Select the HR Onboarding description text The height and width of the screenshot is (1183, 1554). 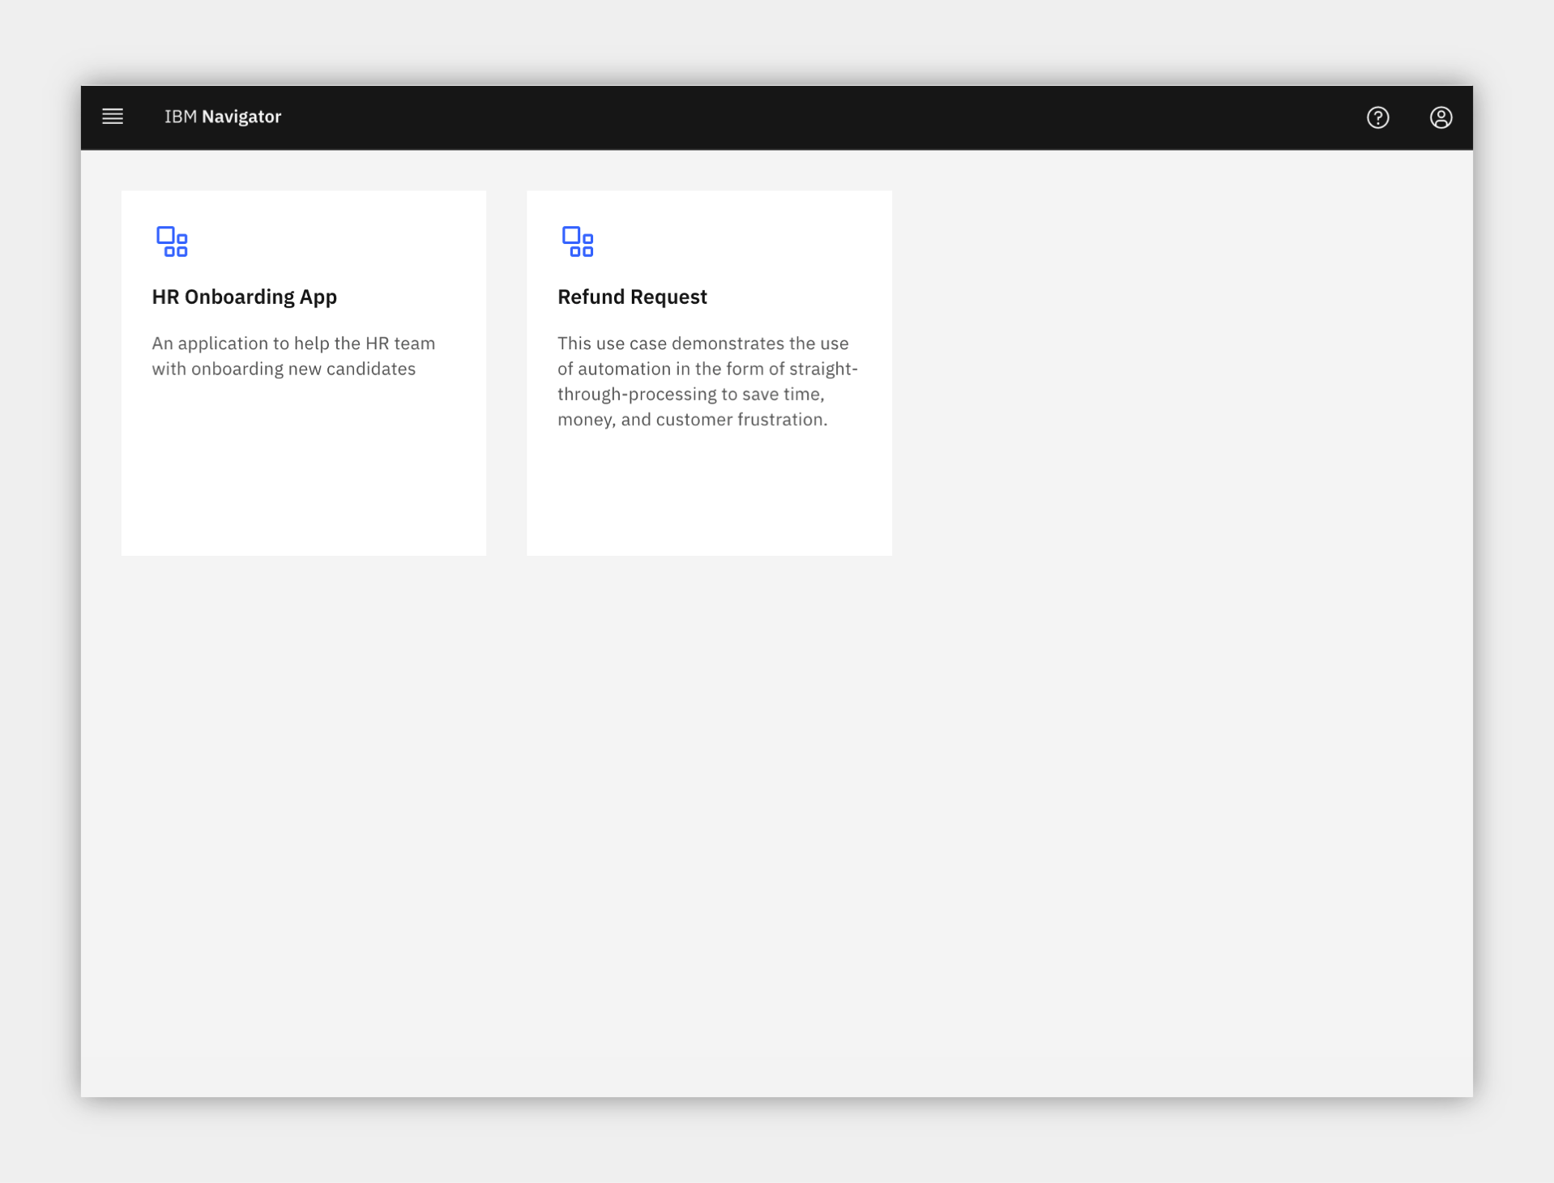coord(293,356)
